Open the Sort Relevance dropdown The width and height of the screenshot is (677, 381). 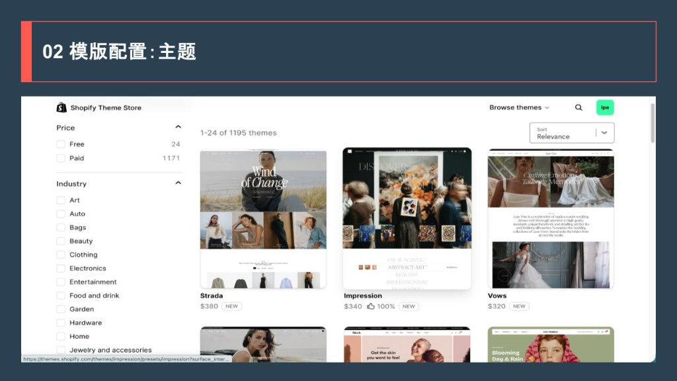click(572, 132)
